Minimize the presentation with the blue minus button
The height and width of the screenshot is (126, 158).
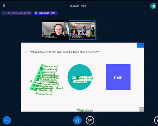(140, 45)
